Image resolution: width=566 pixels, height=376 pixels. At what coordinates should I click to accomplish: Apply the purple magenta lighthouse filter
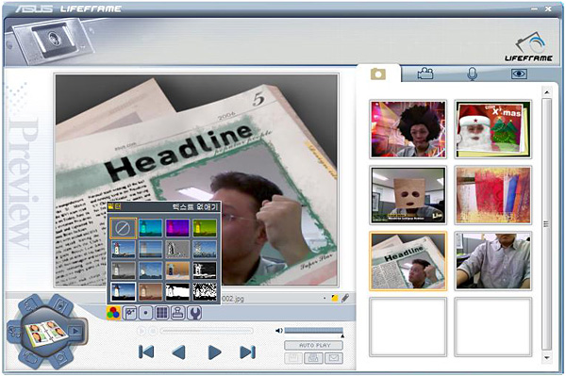coord(177,228)
